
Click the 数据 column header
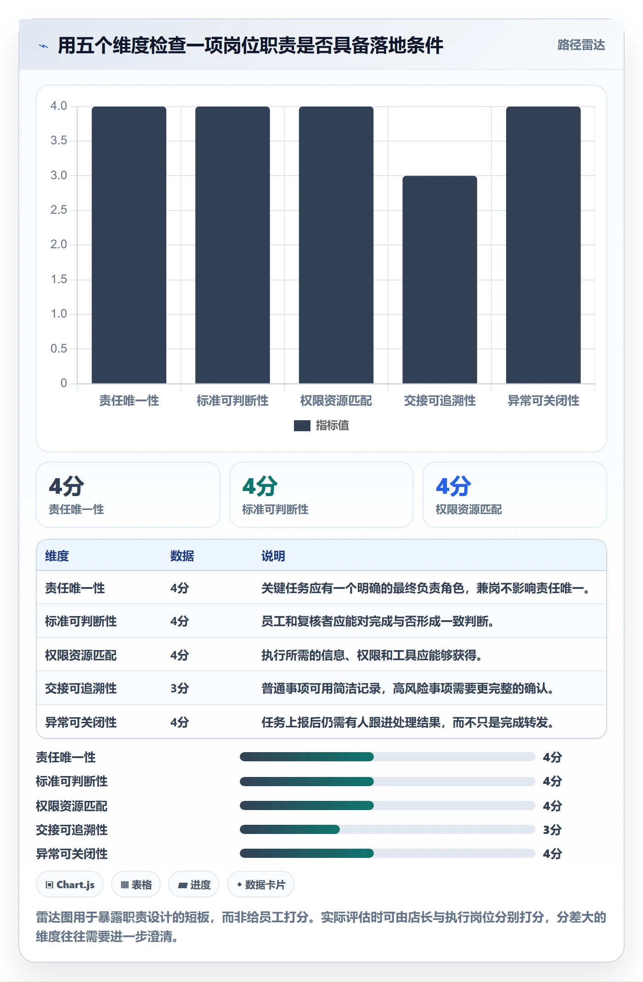pyautogui.click(x=182, y=556)
